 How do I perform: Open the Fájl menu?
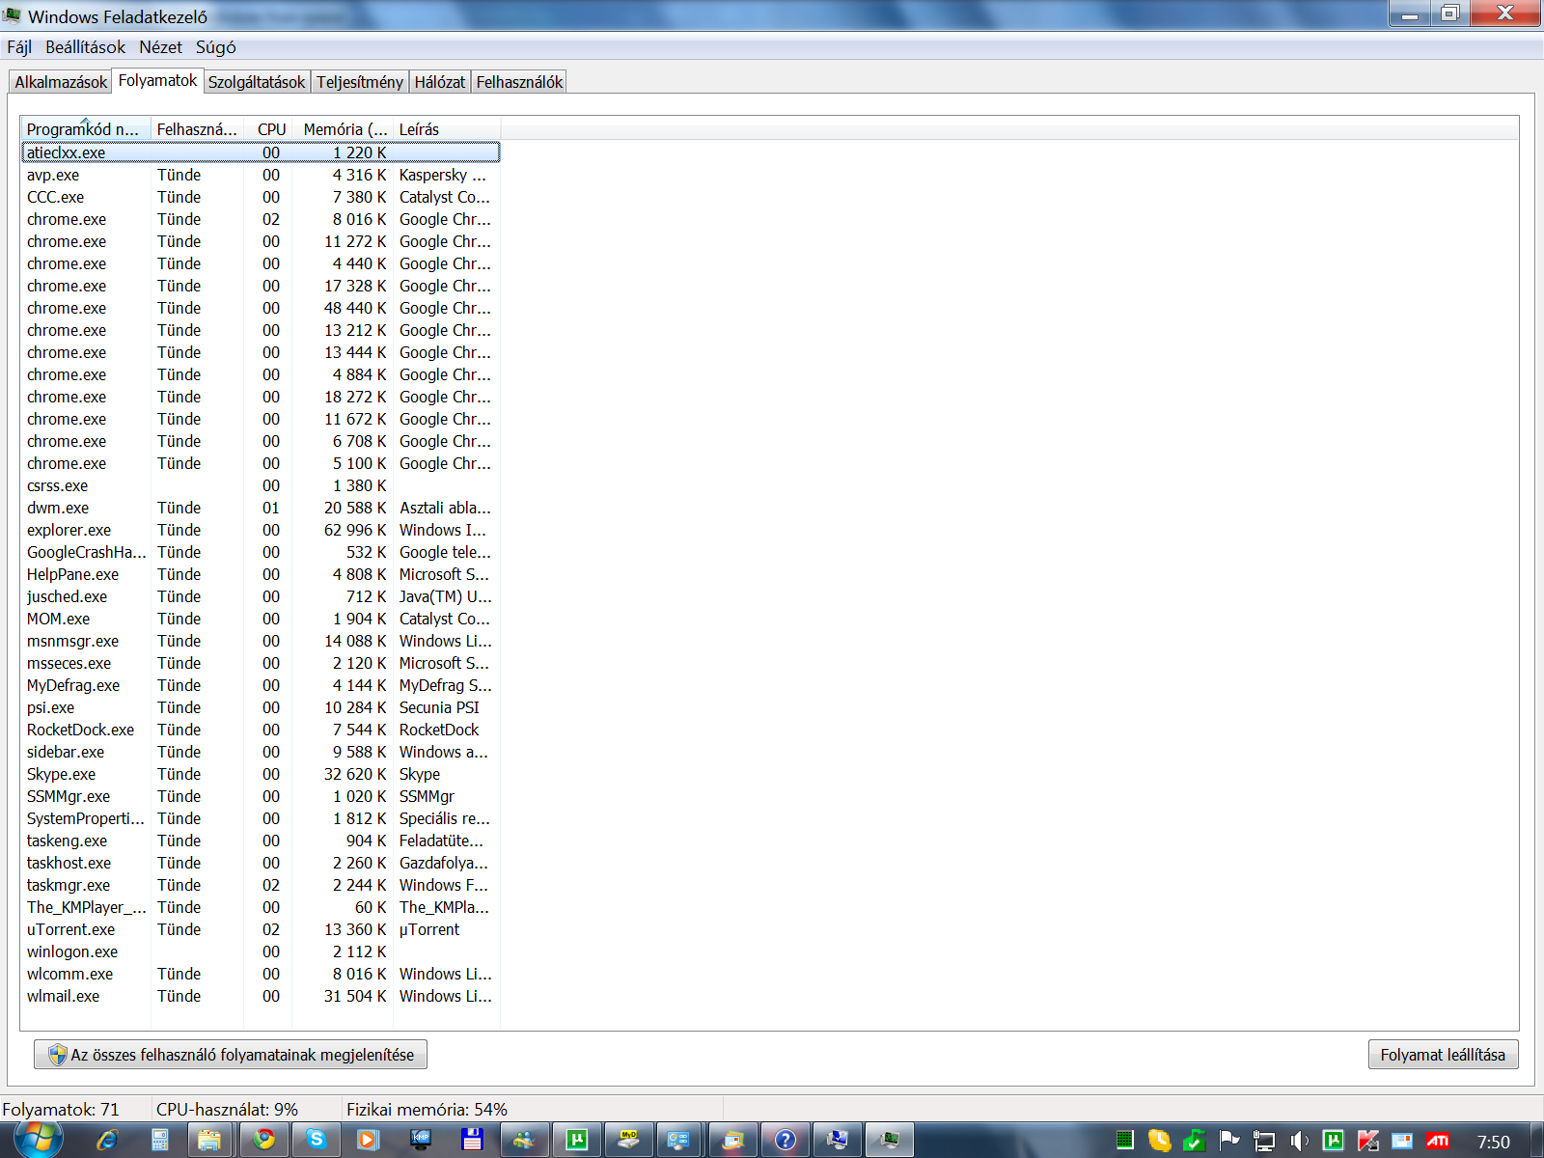pos(19,47)
